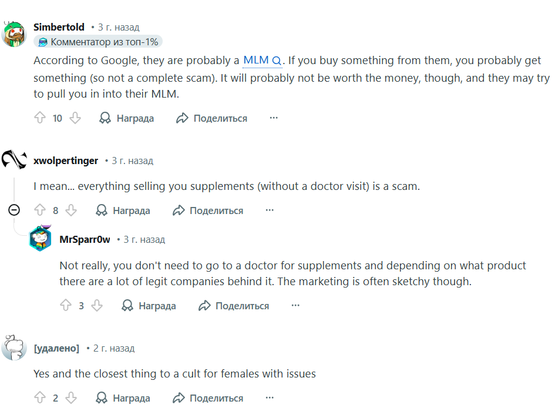Screen dimensions: 552x411
Task: Upvote Simbertold's comment
Action: pos(40,118)
